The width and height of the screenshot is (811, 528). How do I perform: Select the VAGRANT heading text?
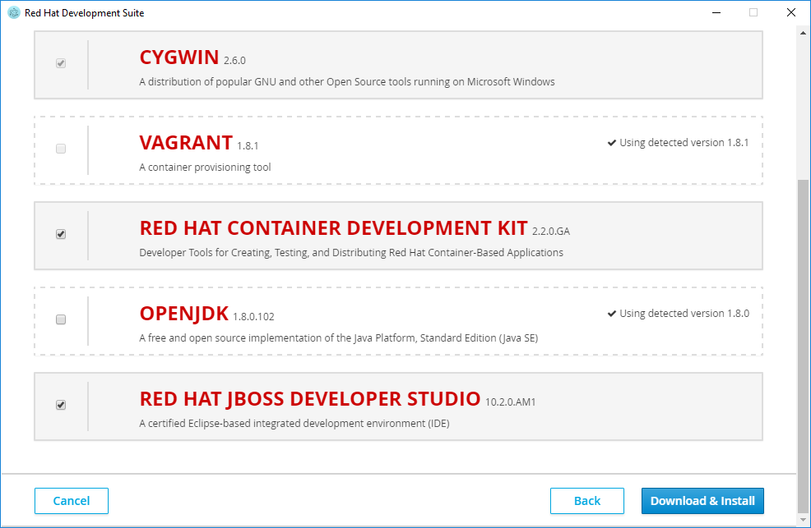(186, 143)
